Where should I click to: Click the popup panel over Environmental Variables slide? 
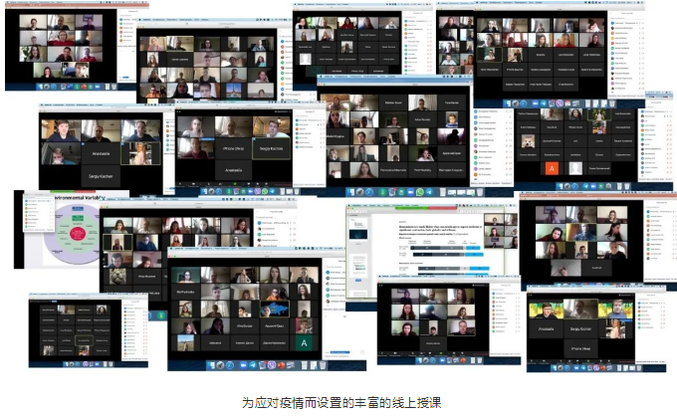tap(40, 211)
